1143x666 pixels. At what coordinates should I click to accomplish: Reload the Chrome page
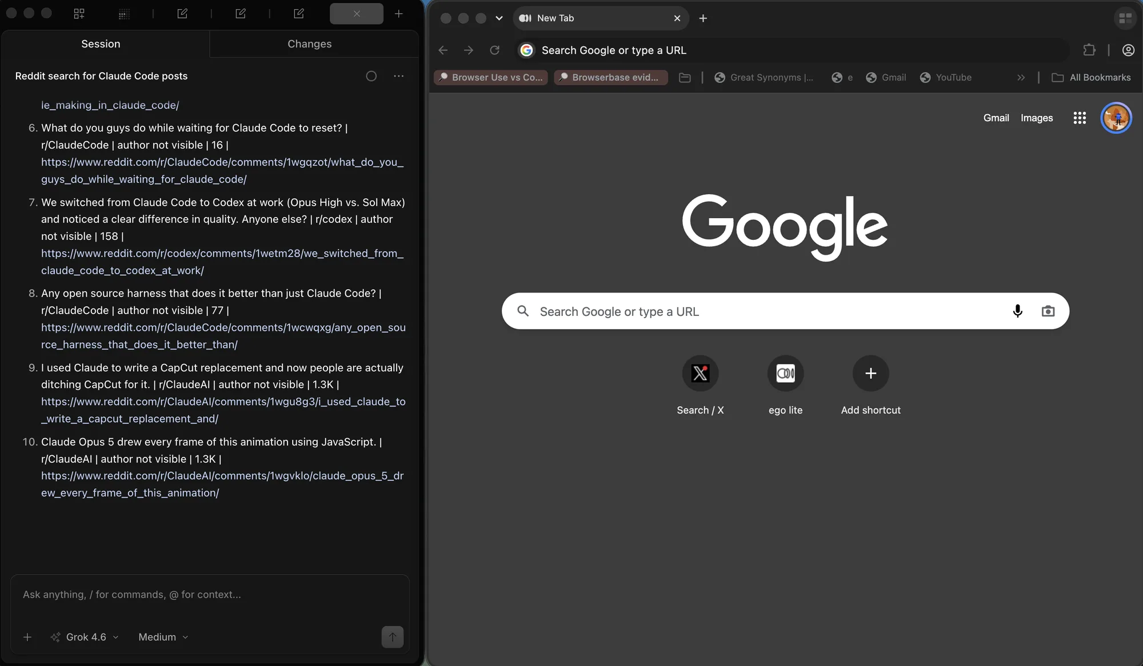tap(495, 50)
